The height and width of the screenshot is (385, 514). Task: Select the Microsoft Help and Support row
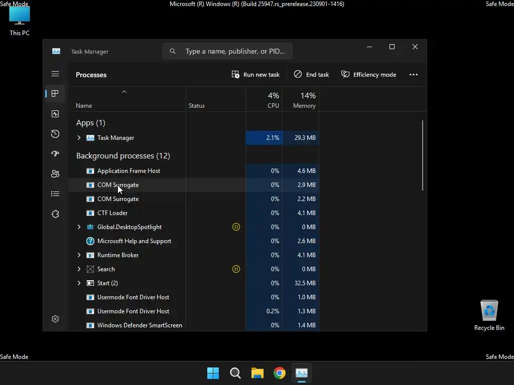(194, 241)
